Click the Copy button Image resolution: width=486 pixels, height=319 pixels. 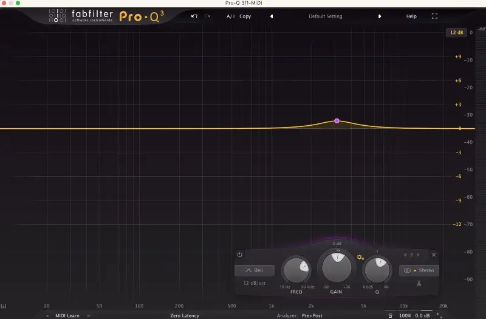245,16
